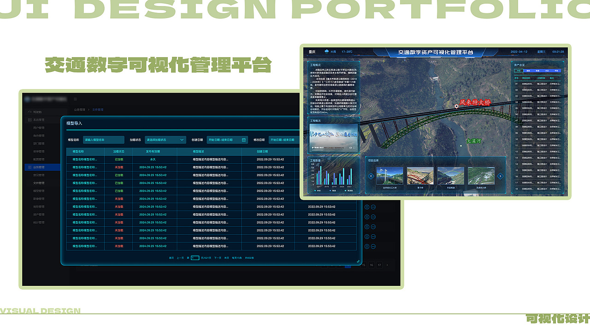Open 地形管理 in the sidebar
Image resolution: width=590 pixels, height=332 pixels.
coord(39,207)
